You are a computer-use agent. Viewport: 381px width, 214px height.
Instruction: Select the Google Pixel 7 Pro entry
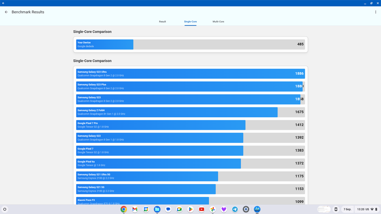[x=190, y=125]
